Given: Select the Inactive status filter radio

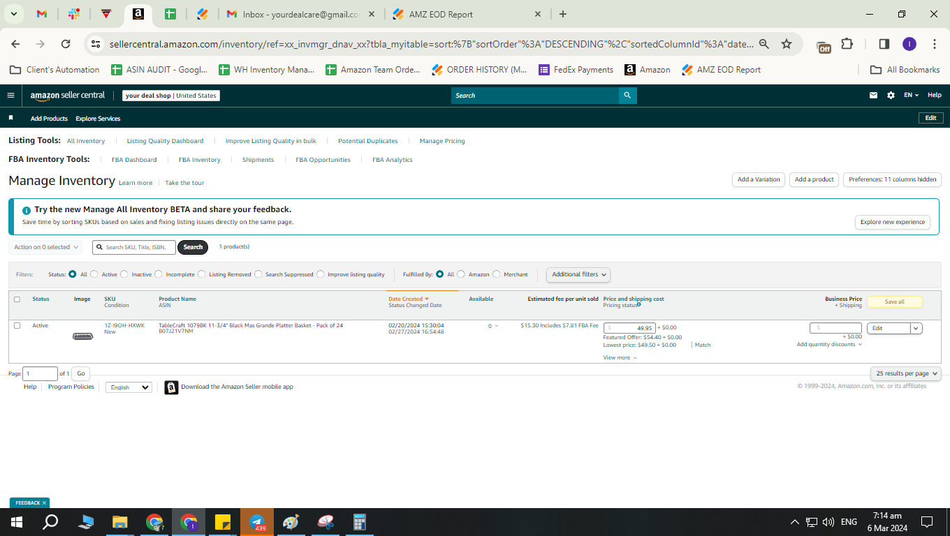Looking at the screenshot, I should 124,274.
